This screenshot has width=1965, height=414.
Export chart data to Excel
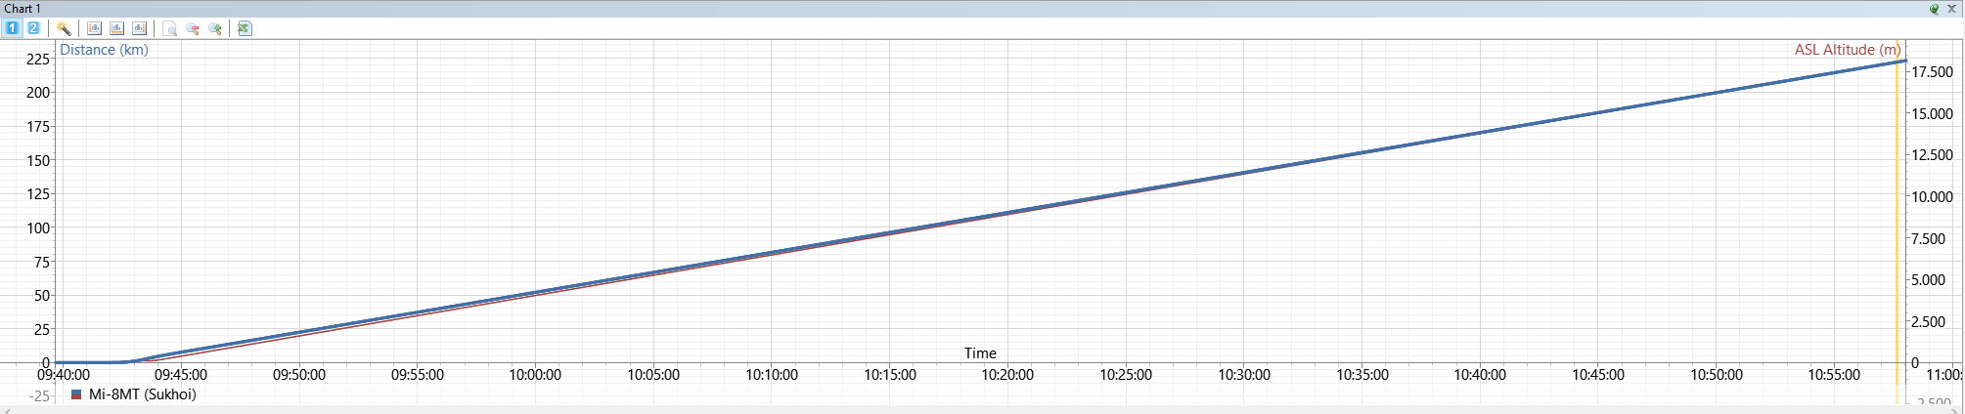pos(245,28)
